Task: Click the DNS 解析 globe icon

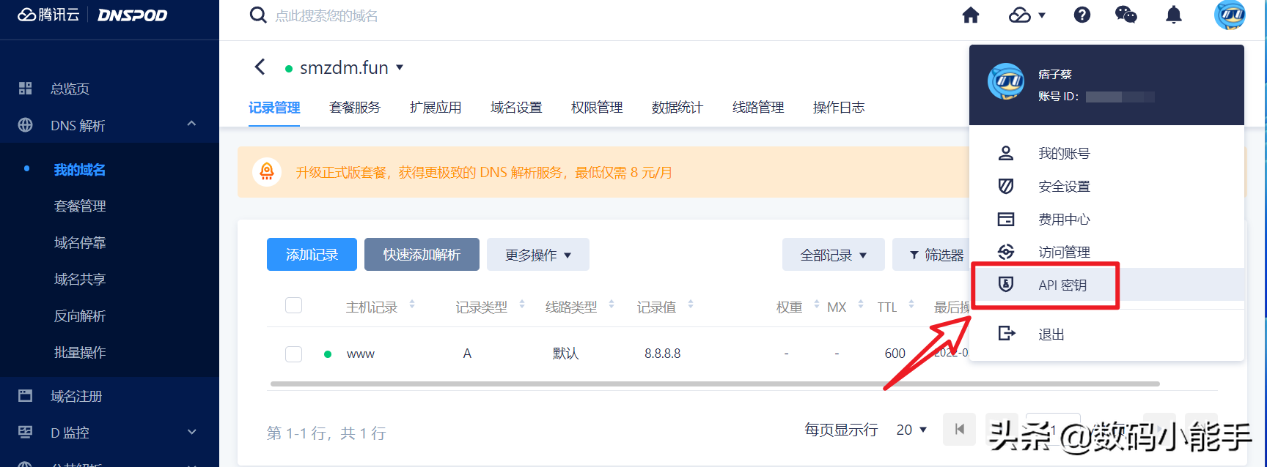Action: pyautogui.click(x=26, y=125)
